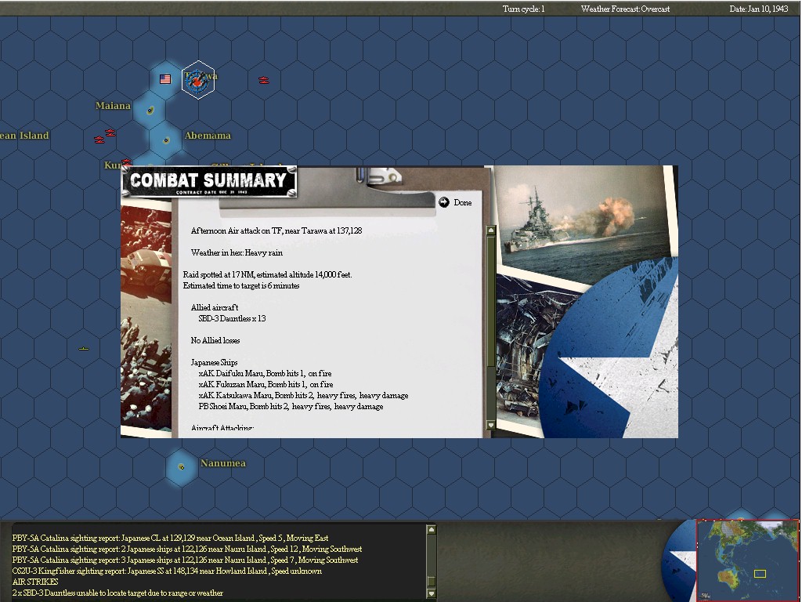
Task: Click the Ocean Island map label
Action: pos(24,136)
